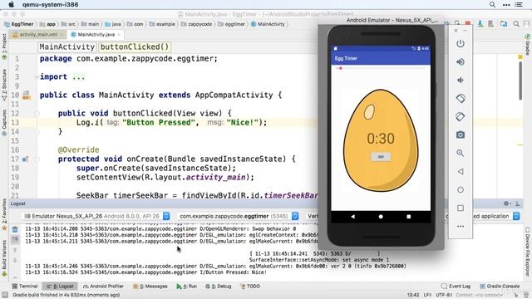Open the Run tool window
532x299 pixels.
pos(186,286)
